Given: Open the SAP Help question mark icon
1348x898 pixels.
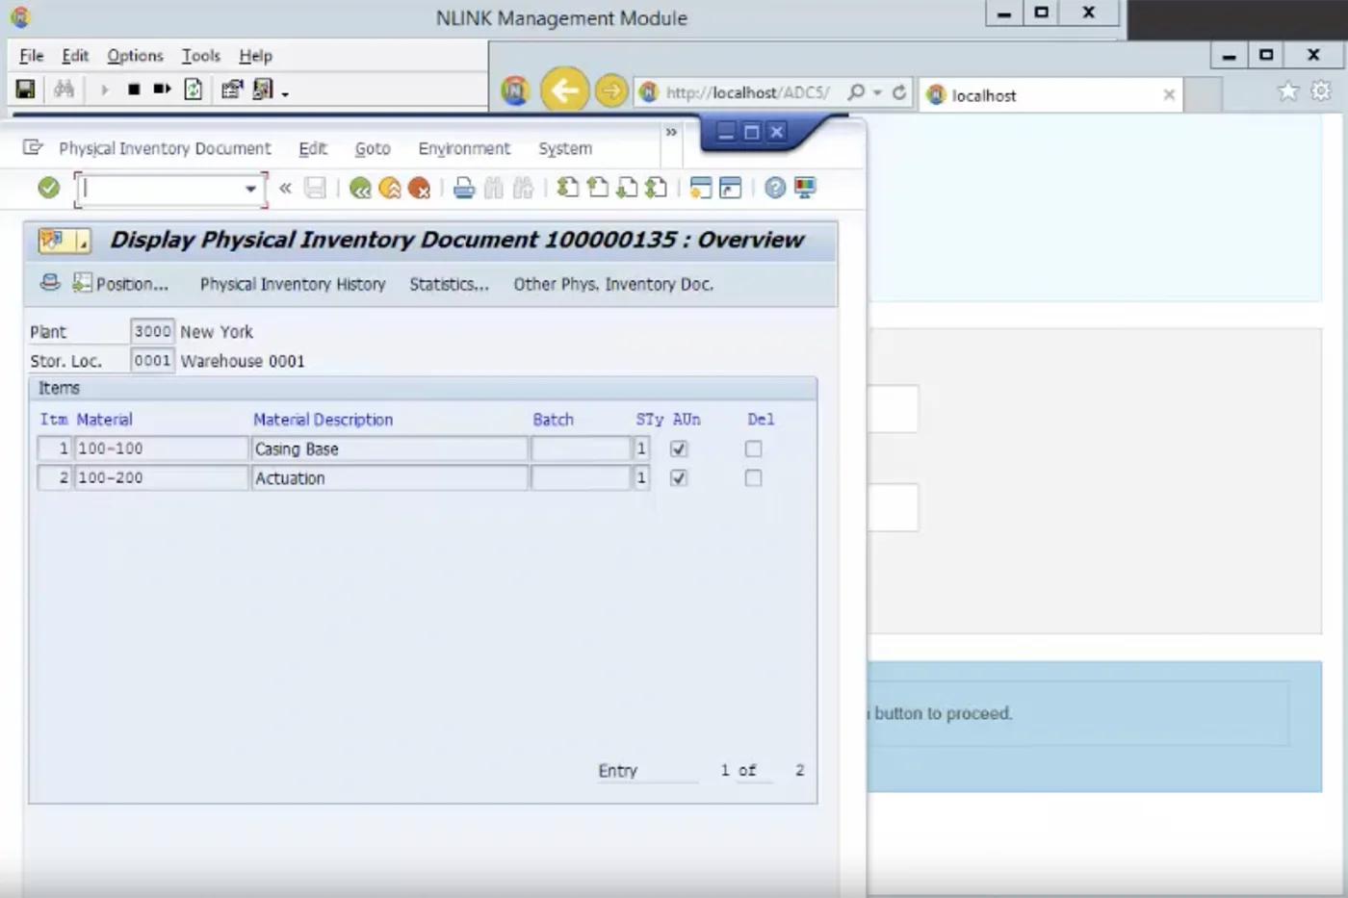Looking at the screenshot, I should [775, 188].
